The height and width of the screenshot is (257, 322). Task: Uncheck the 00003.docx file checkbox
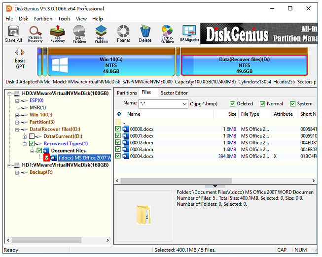tap(118, 149)
